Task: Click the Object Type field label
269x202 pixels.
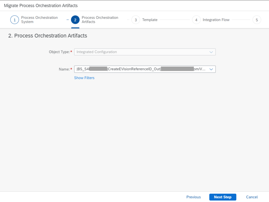Action: pyautogui.click(x=59, y=52)
